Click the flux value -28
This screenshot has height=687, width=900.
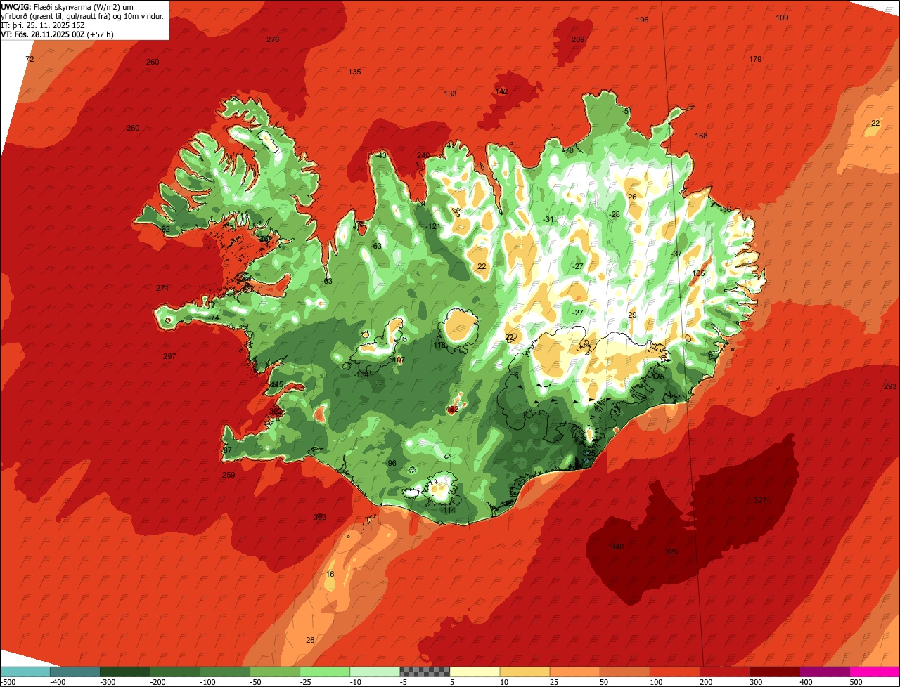coord(615,214)
